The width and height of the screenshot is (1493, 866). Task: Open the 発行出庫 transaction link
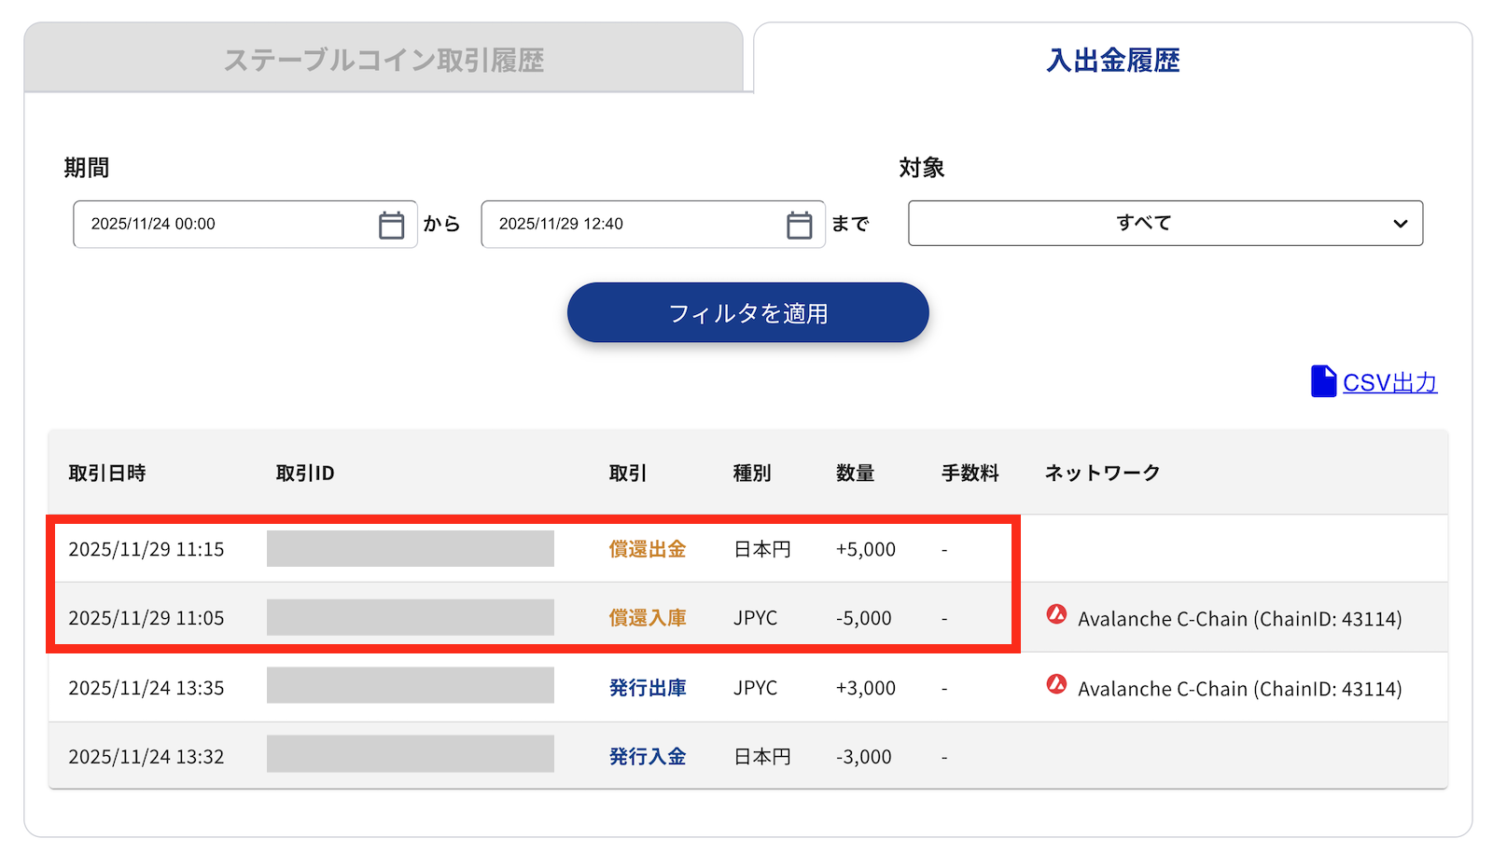[648, 688]
